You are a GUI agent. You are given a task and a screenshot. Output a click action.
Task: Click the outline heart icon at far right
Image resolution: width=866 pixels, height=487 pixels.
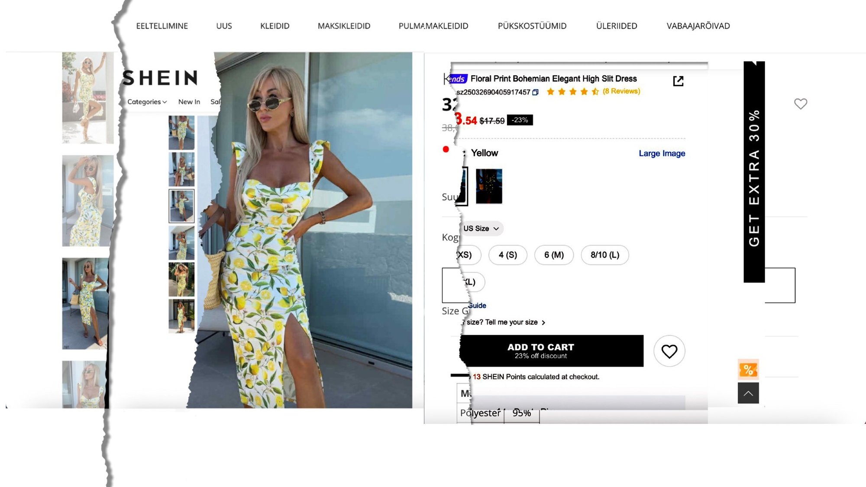[x=800, y=104]
